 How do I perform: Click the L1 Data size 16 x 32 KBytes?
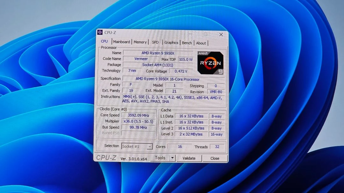click(x=191, y=116)
